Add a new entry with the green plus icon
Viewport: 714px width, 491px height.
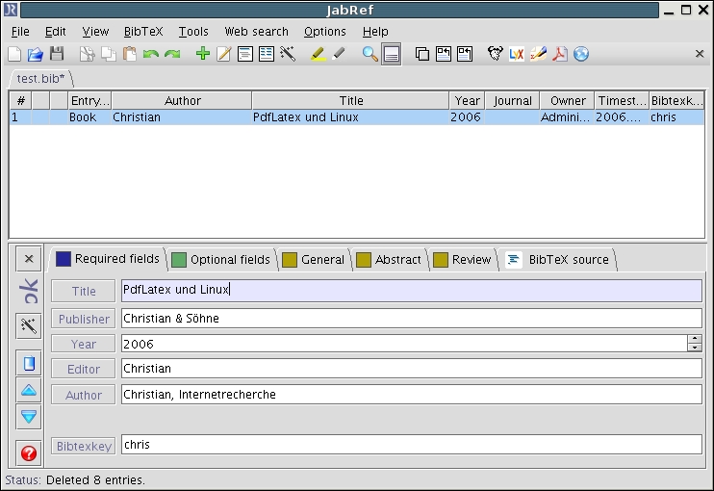[202, 54]
